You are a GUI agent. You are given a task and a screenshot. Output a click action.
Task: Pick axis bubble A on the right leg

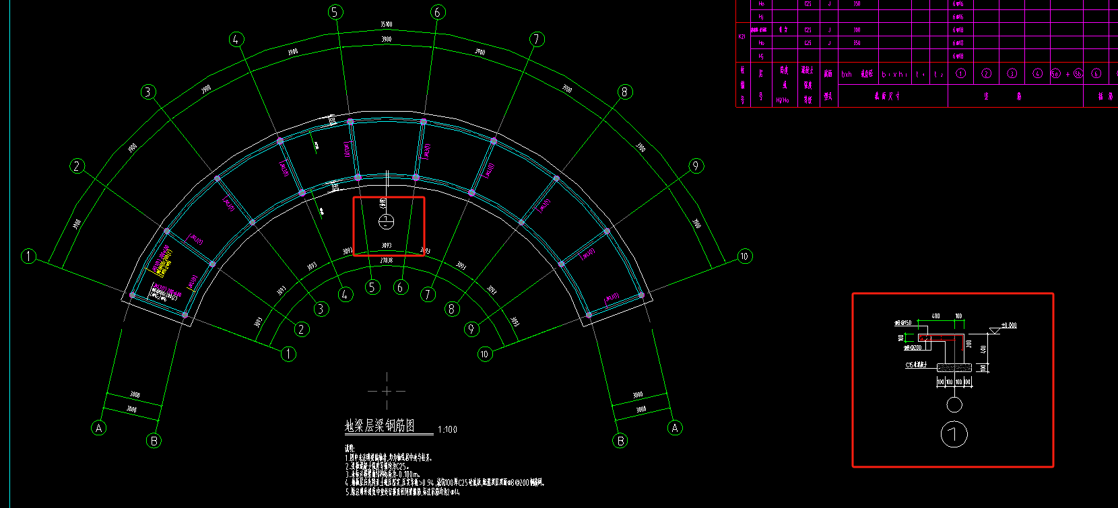[x=675, y=428]
